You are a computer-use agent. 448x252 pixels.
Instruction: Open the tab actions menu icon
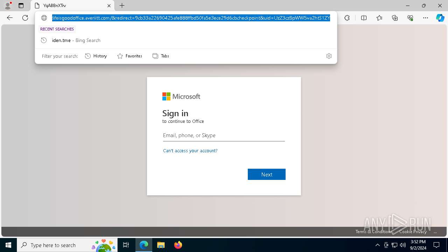click(21, 6)
